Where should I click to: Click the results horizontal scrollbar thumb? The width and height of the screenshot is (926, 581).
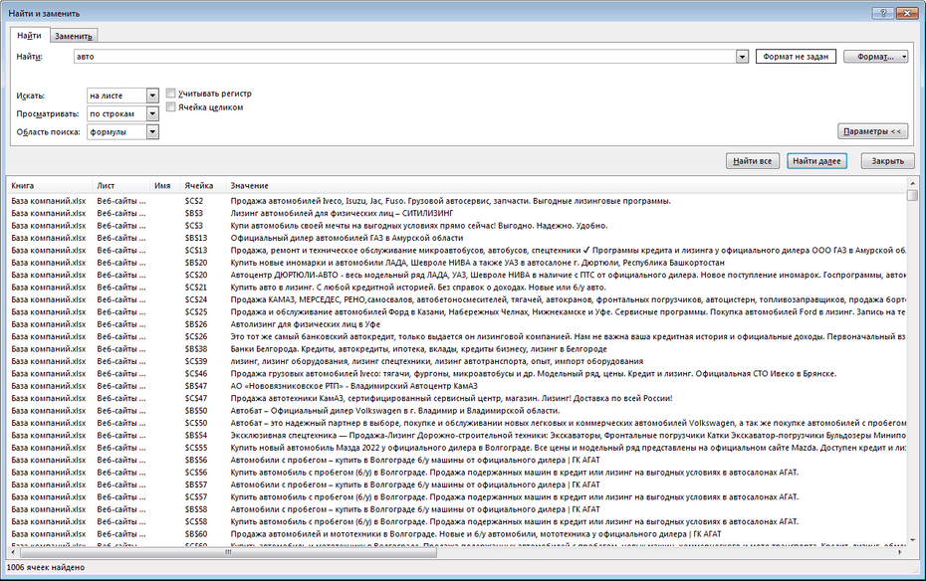[229, 552]
